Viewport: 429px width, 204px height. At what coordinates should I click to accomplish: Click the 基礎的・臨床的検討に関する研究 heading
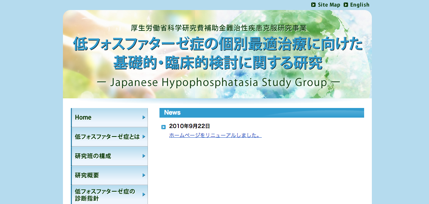[218, 63]
